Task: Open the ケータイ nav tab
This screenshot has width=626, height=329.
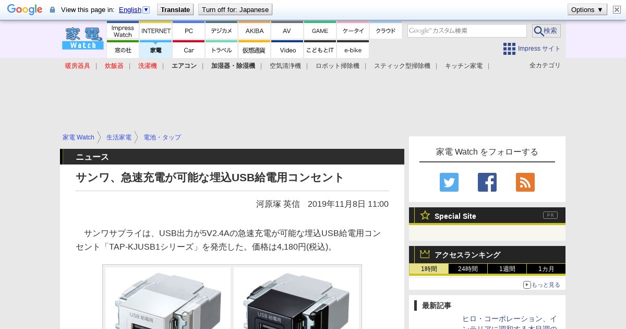Action: coord(353,31)
